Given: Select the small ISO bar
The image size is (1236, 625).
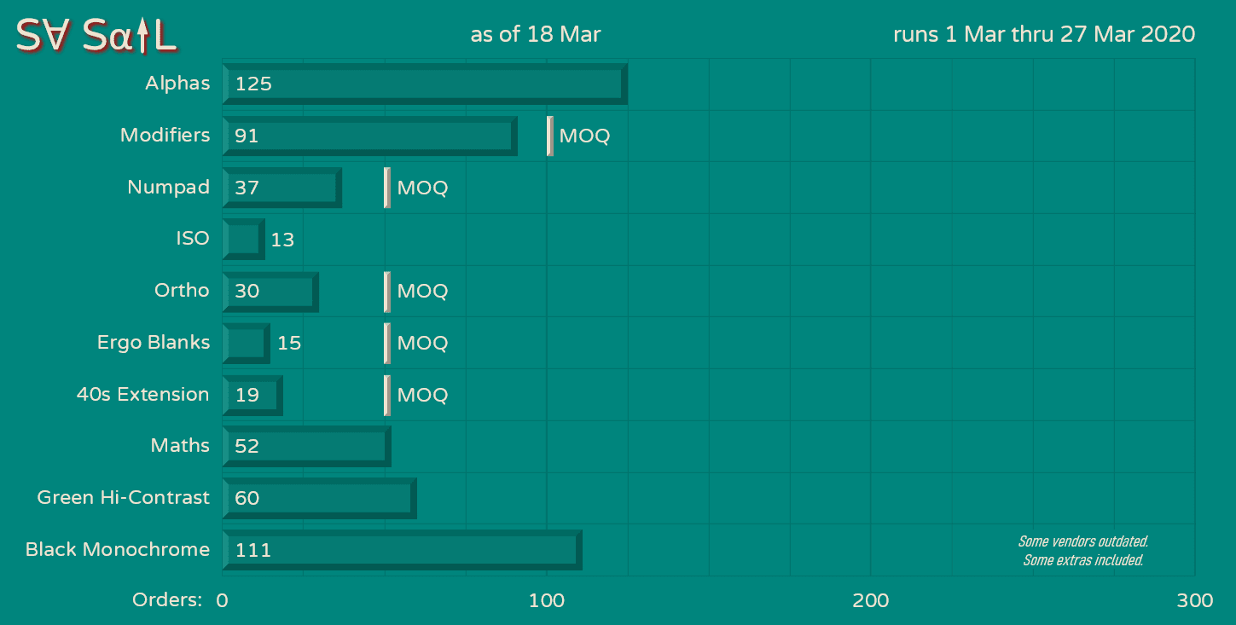Looking at the screenshot, I should coord(243,240).
